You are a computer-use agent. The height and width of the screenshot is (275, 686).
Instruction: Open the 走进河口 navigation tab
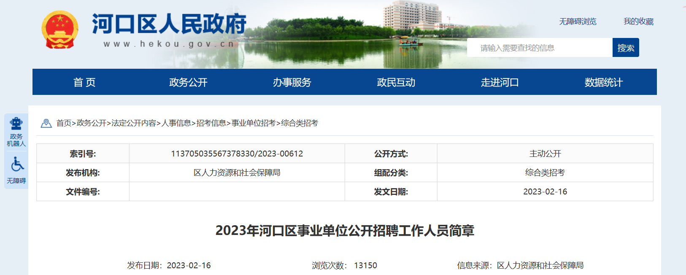pos(500,82)
